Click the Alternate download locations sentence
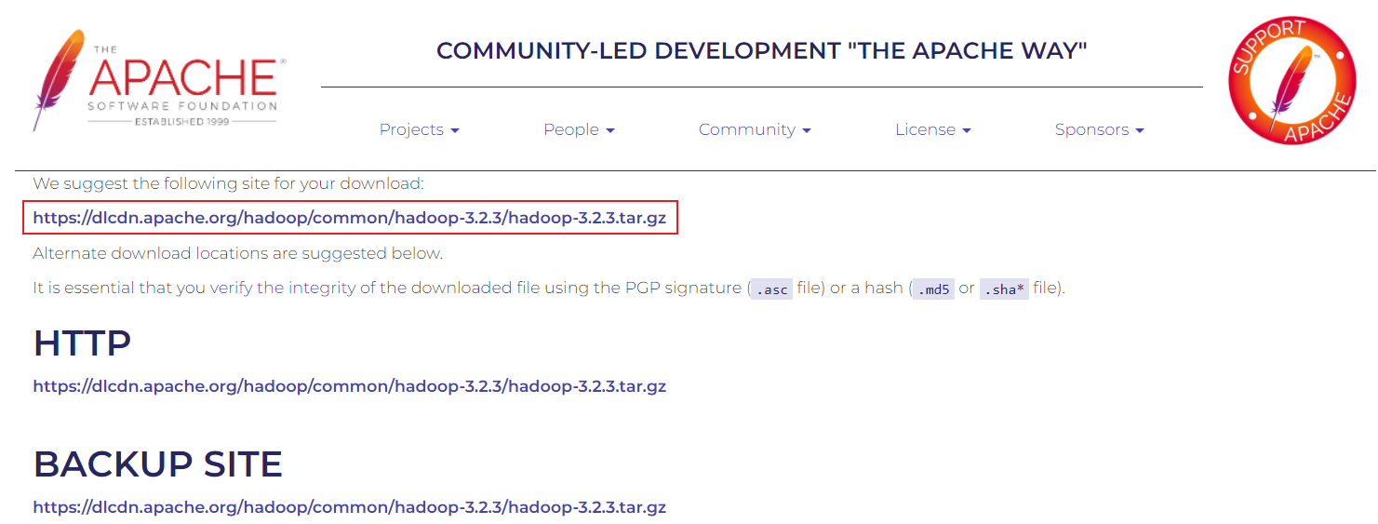 238,253
